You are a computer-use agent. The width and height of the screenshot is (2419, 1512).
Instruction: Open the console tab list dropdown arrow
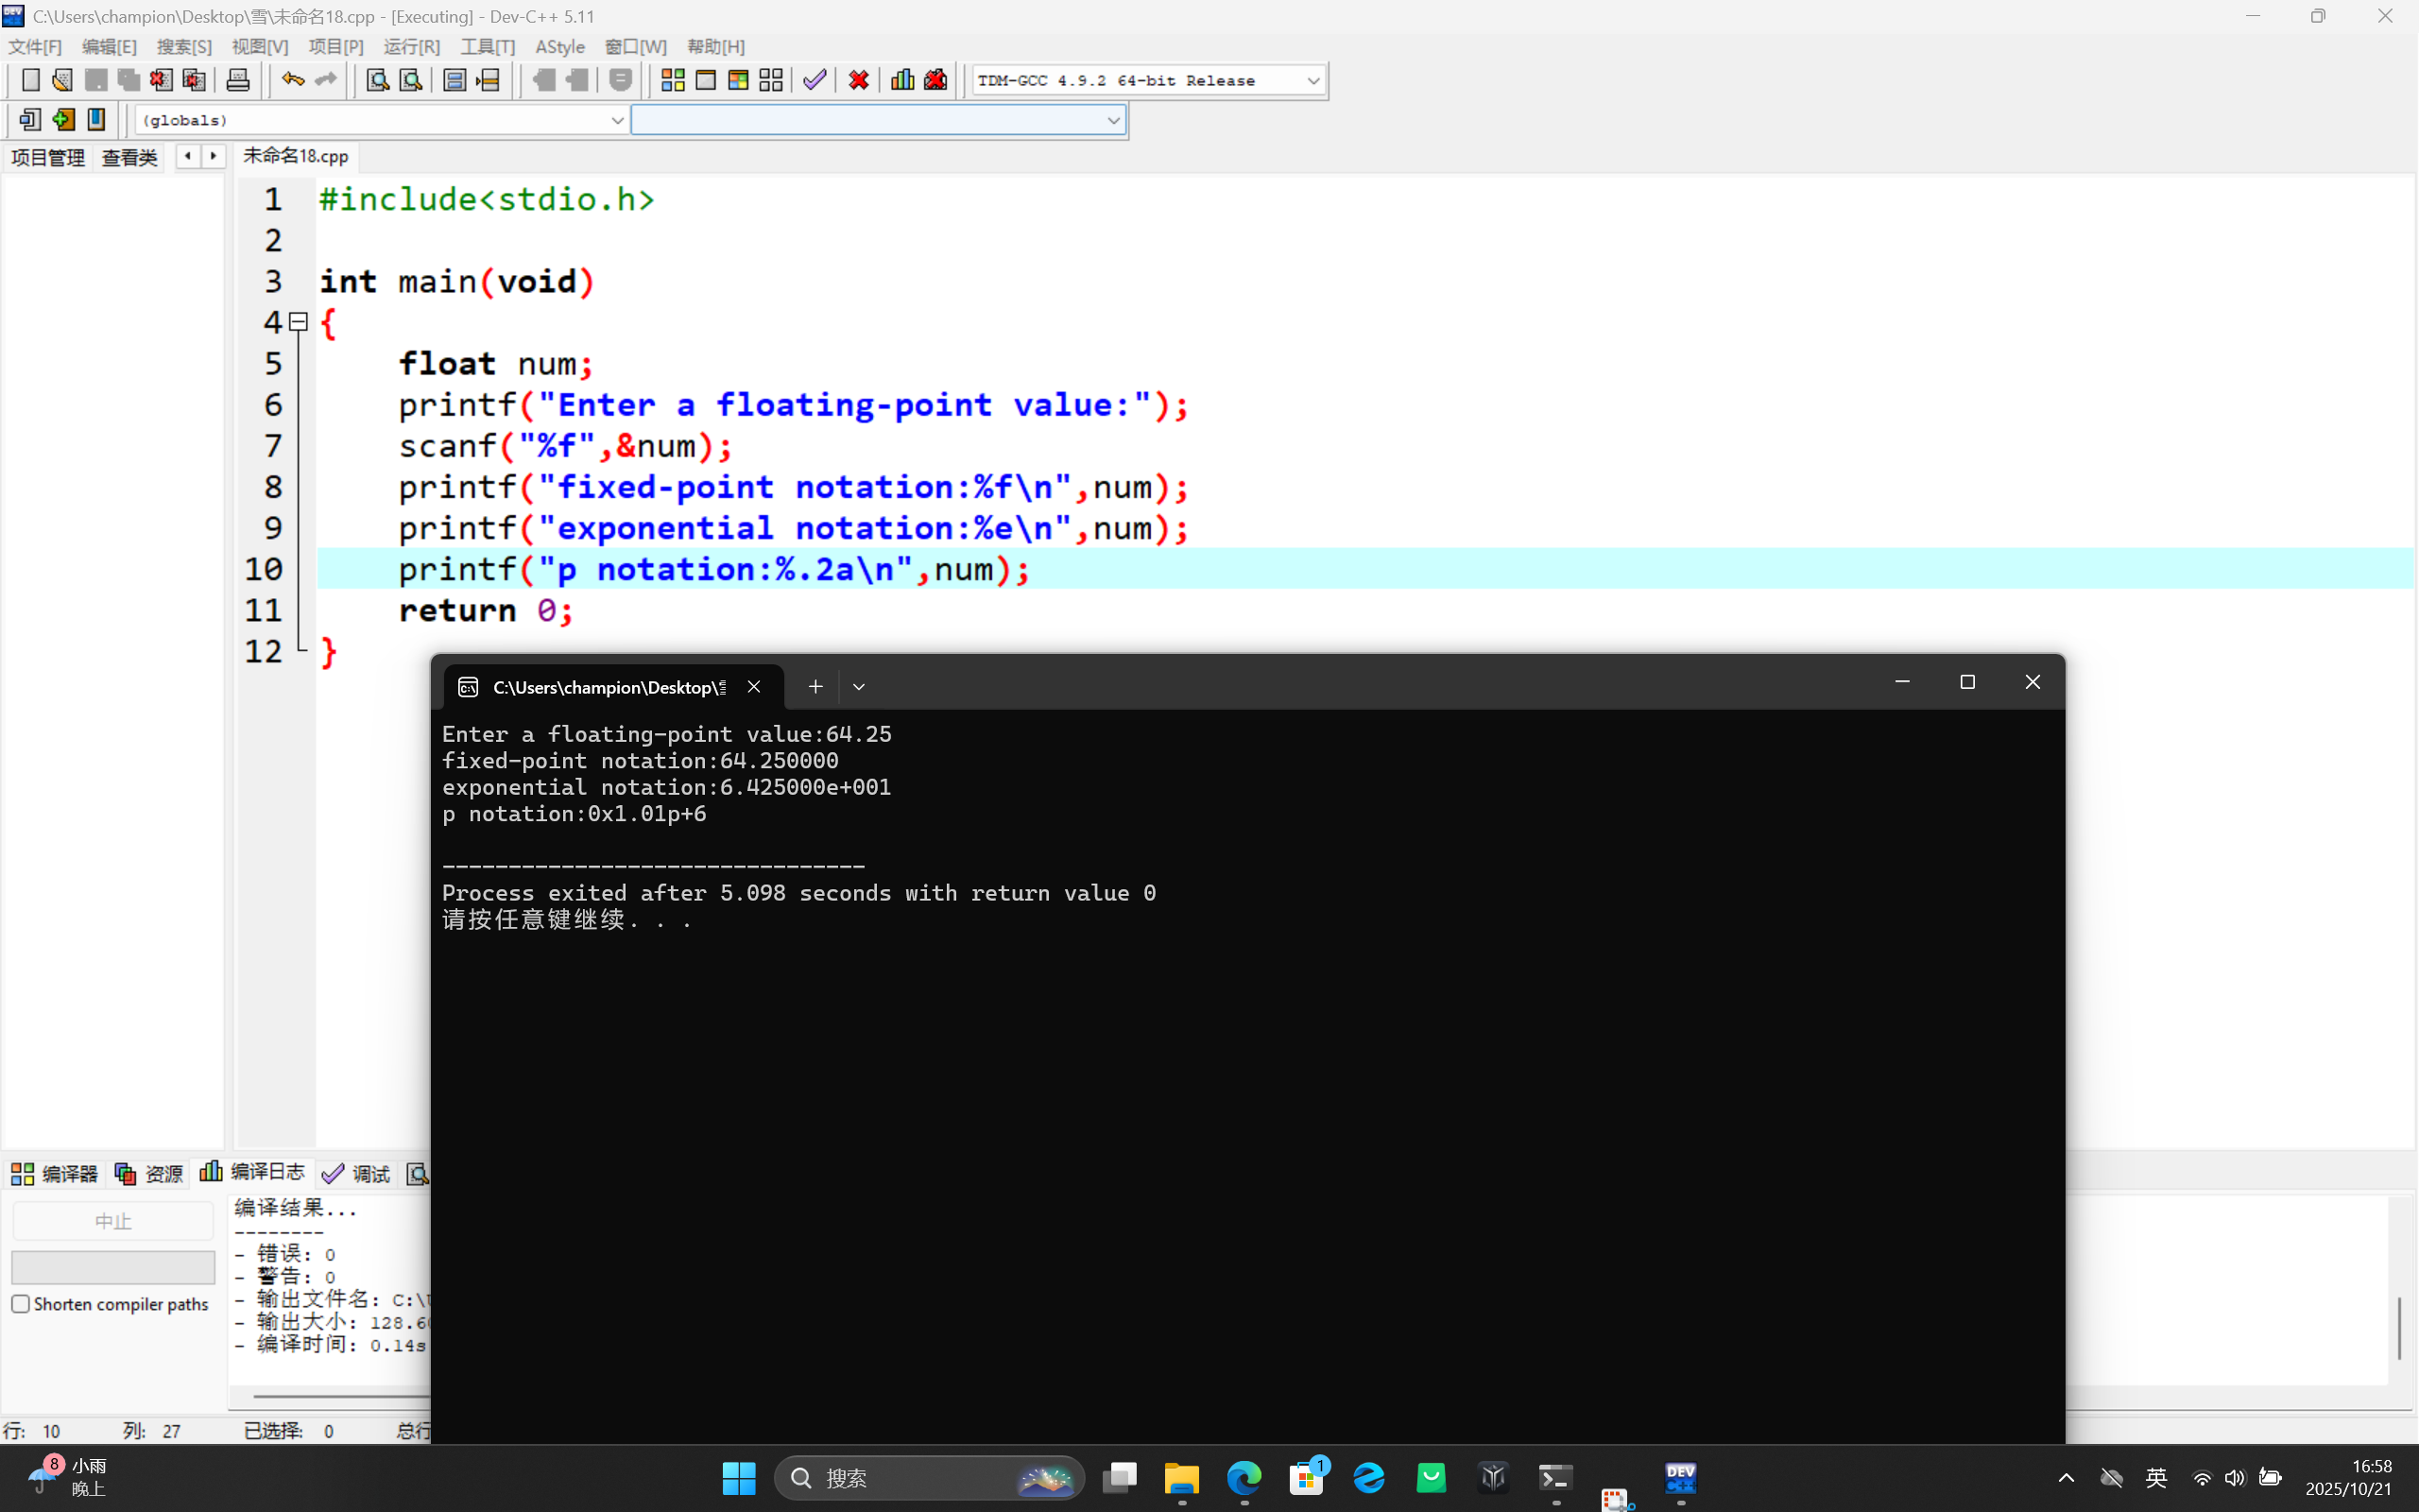click(x=859, y=687)
